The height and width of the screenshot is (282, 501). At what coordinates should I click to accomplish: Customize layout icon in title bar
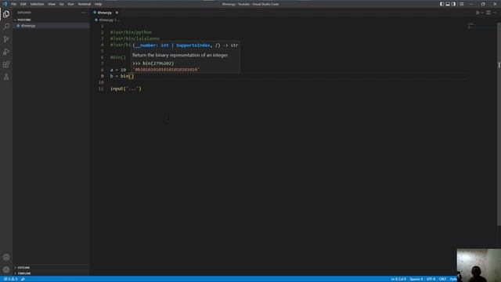pos(461,4)
